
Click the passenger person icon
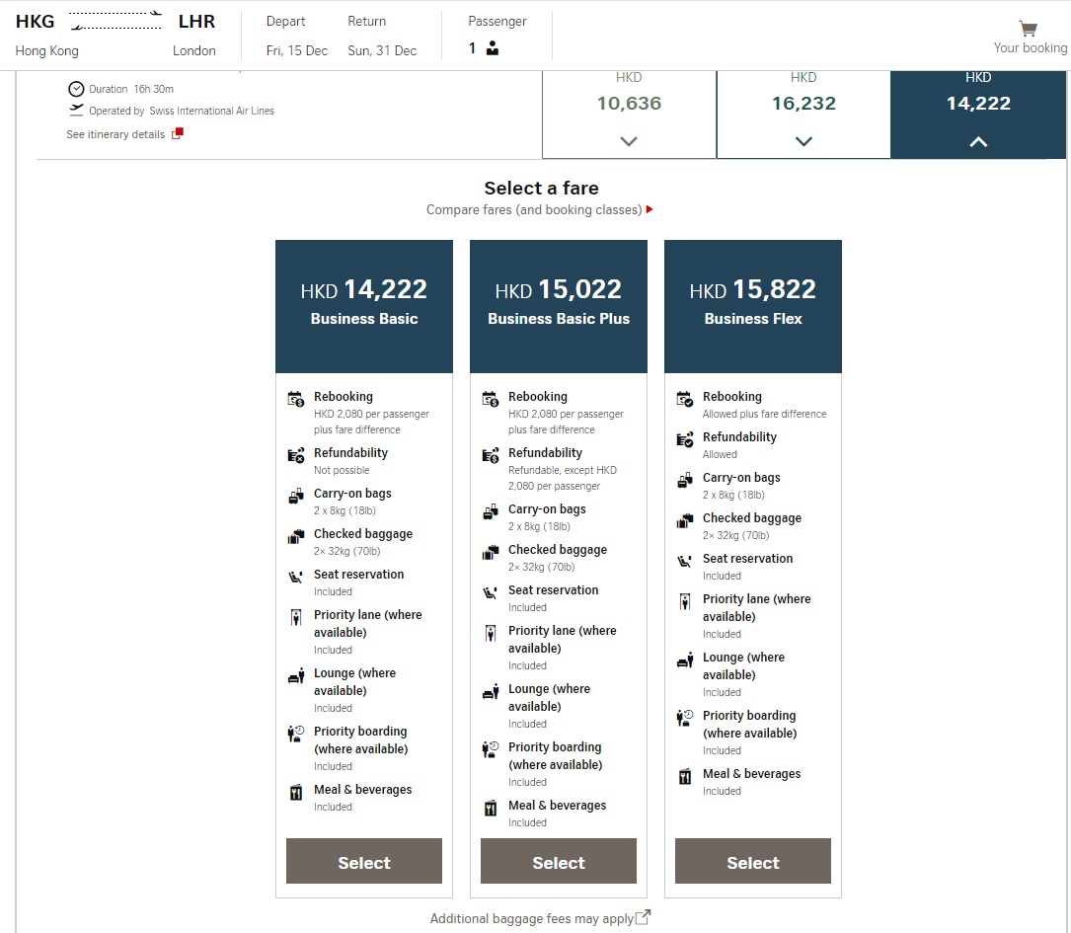[493, 48]
